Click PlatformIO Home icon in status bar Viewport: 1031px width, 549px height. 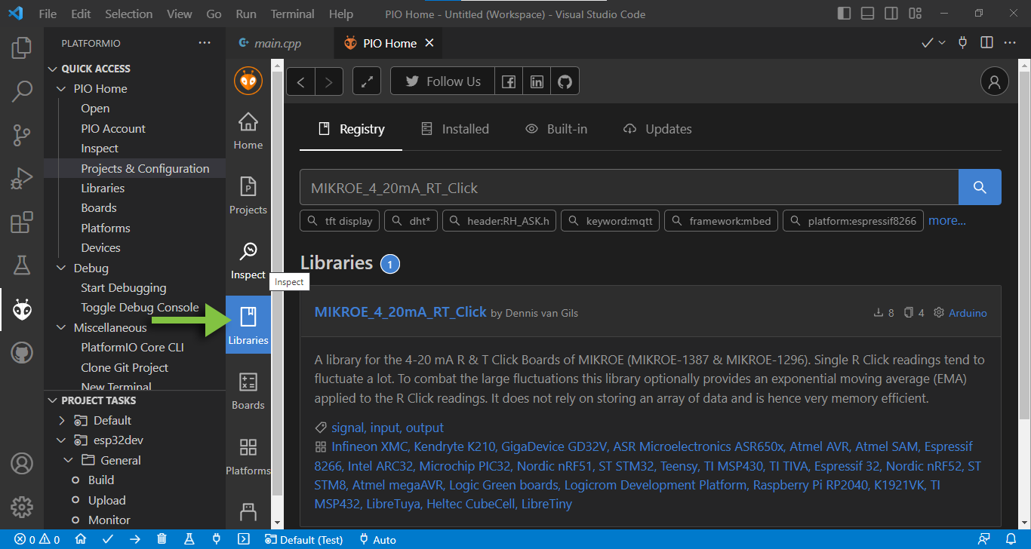click(x=81, y=540)
